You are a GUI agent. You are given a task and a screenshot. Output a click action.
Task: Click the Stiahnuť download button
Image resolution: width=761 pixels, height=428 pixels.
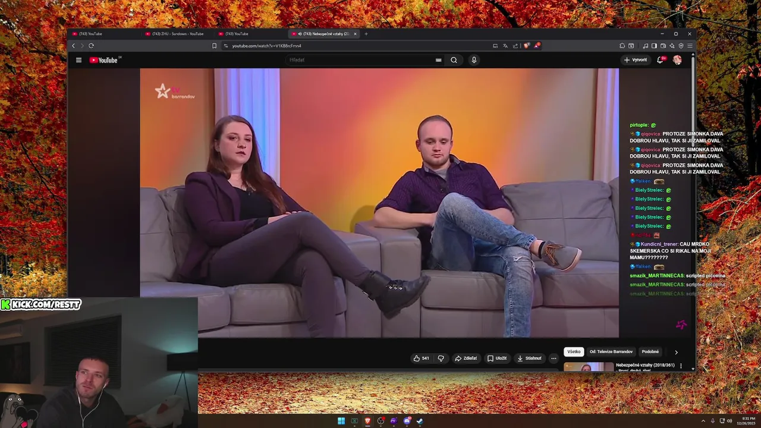pos(530,358)
